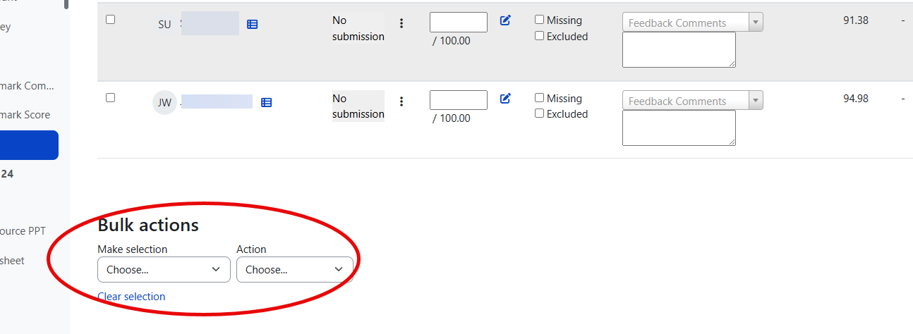Expand Feedback Comments combo box in SU row
This screenshot has height=334, width=913.
[756, 23]
